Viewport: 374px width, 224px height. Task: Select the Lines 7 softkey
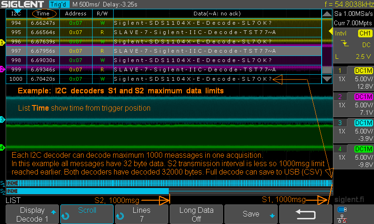click(142, 214)
